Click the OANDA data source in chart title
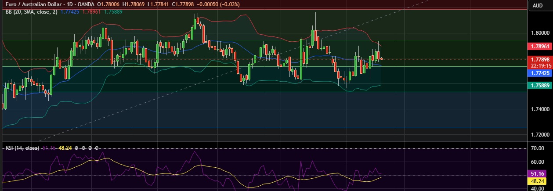Viewport: 553px width, 191px height. tap(87, 4)
